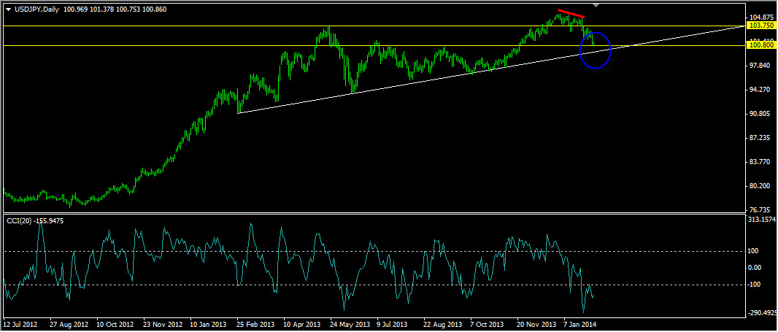This screenshot has width=778, height=332.
Task: Click the 7 Jan 2014 date label
Action: pos(581,323)
